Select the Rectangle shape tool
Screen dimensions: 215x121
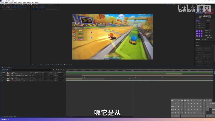click(20, 5)
